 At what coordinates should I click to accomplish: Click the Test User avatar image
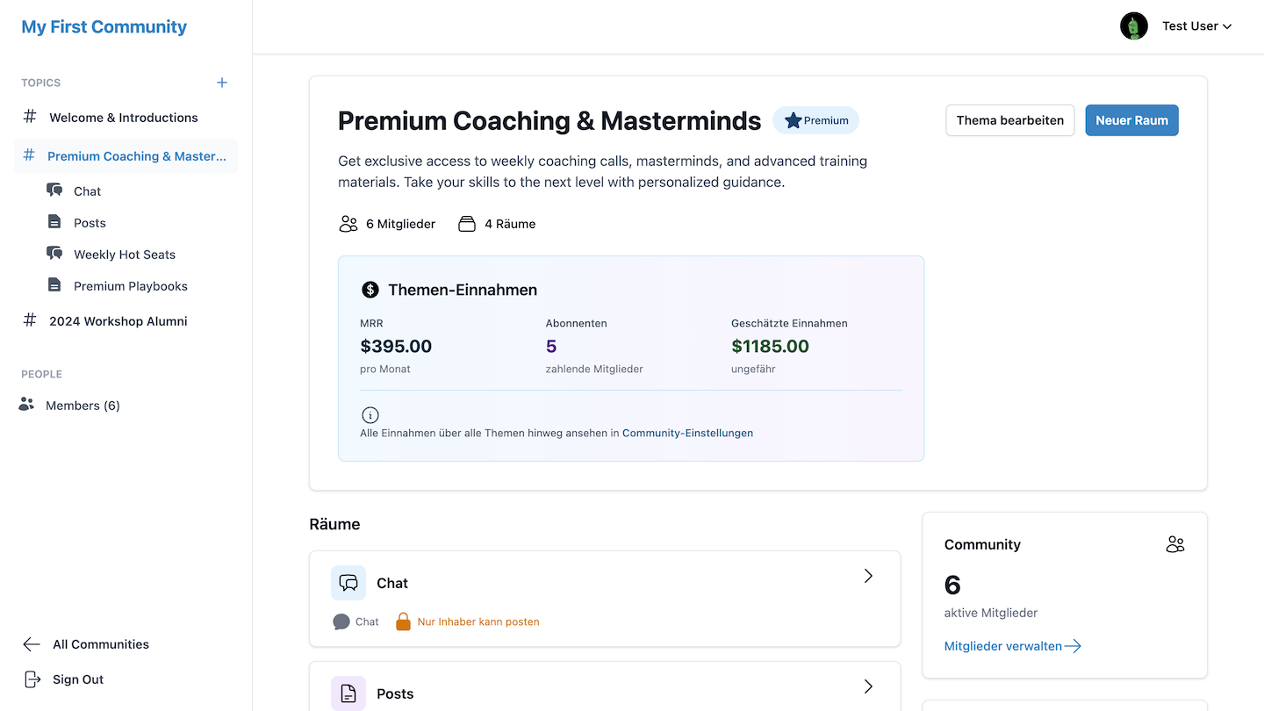click(x=1134, y=26)
